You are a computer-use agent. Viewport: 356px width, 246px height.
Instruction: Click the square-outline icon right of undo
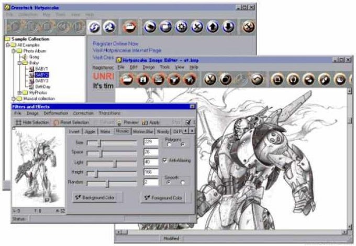277,80
